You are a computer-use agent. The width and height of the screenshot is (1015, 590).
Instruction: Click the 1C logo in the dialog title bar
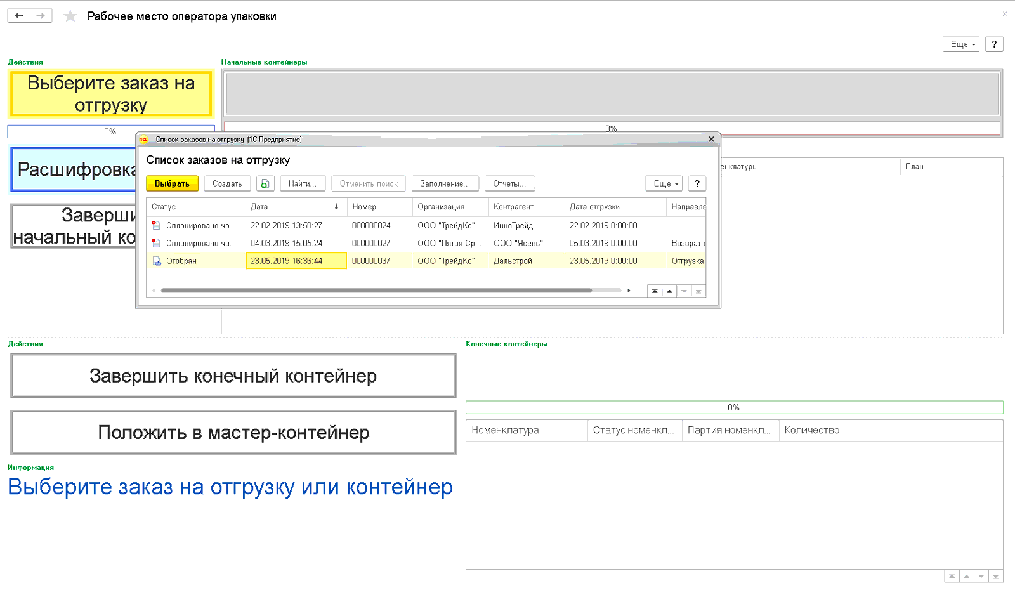point(144,139)
